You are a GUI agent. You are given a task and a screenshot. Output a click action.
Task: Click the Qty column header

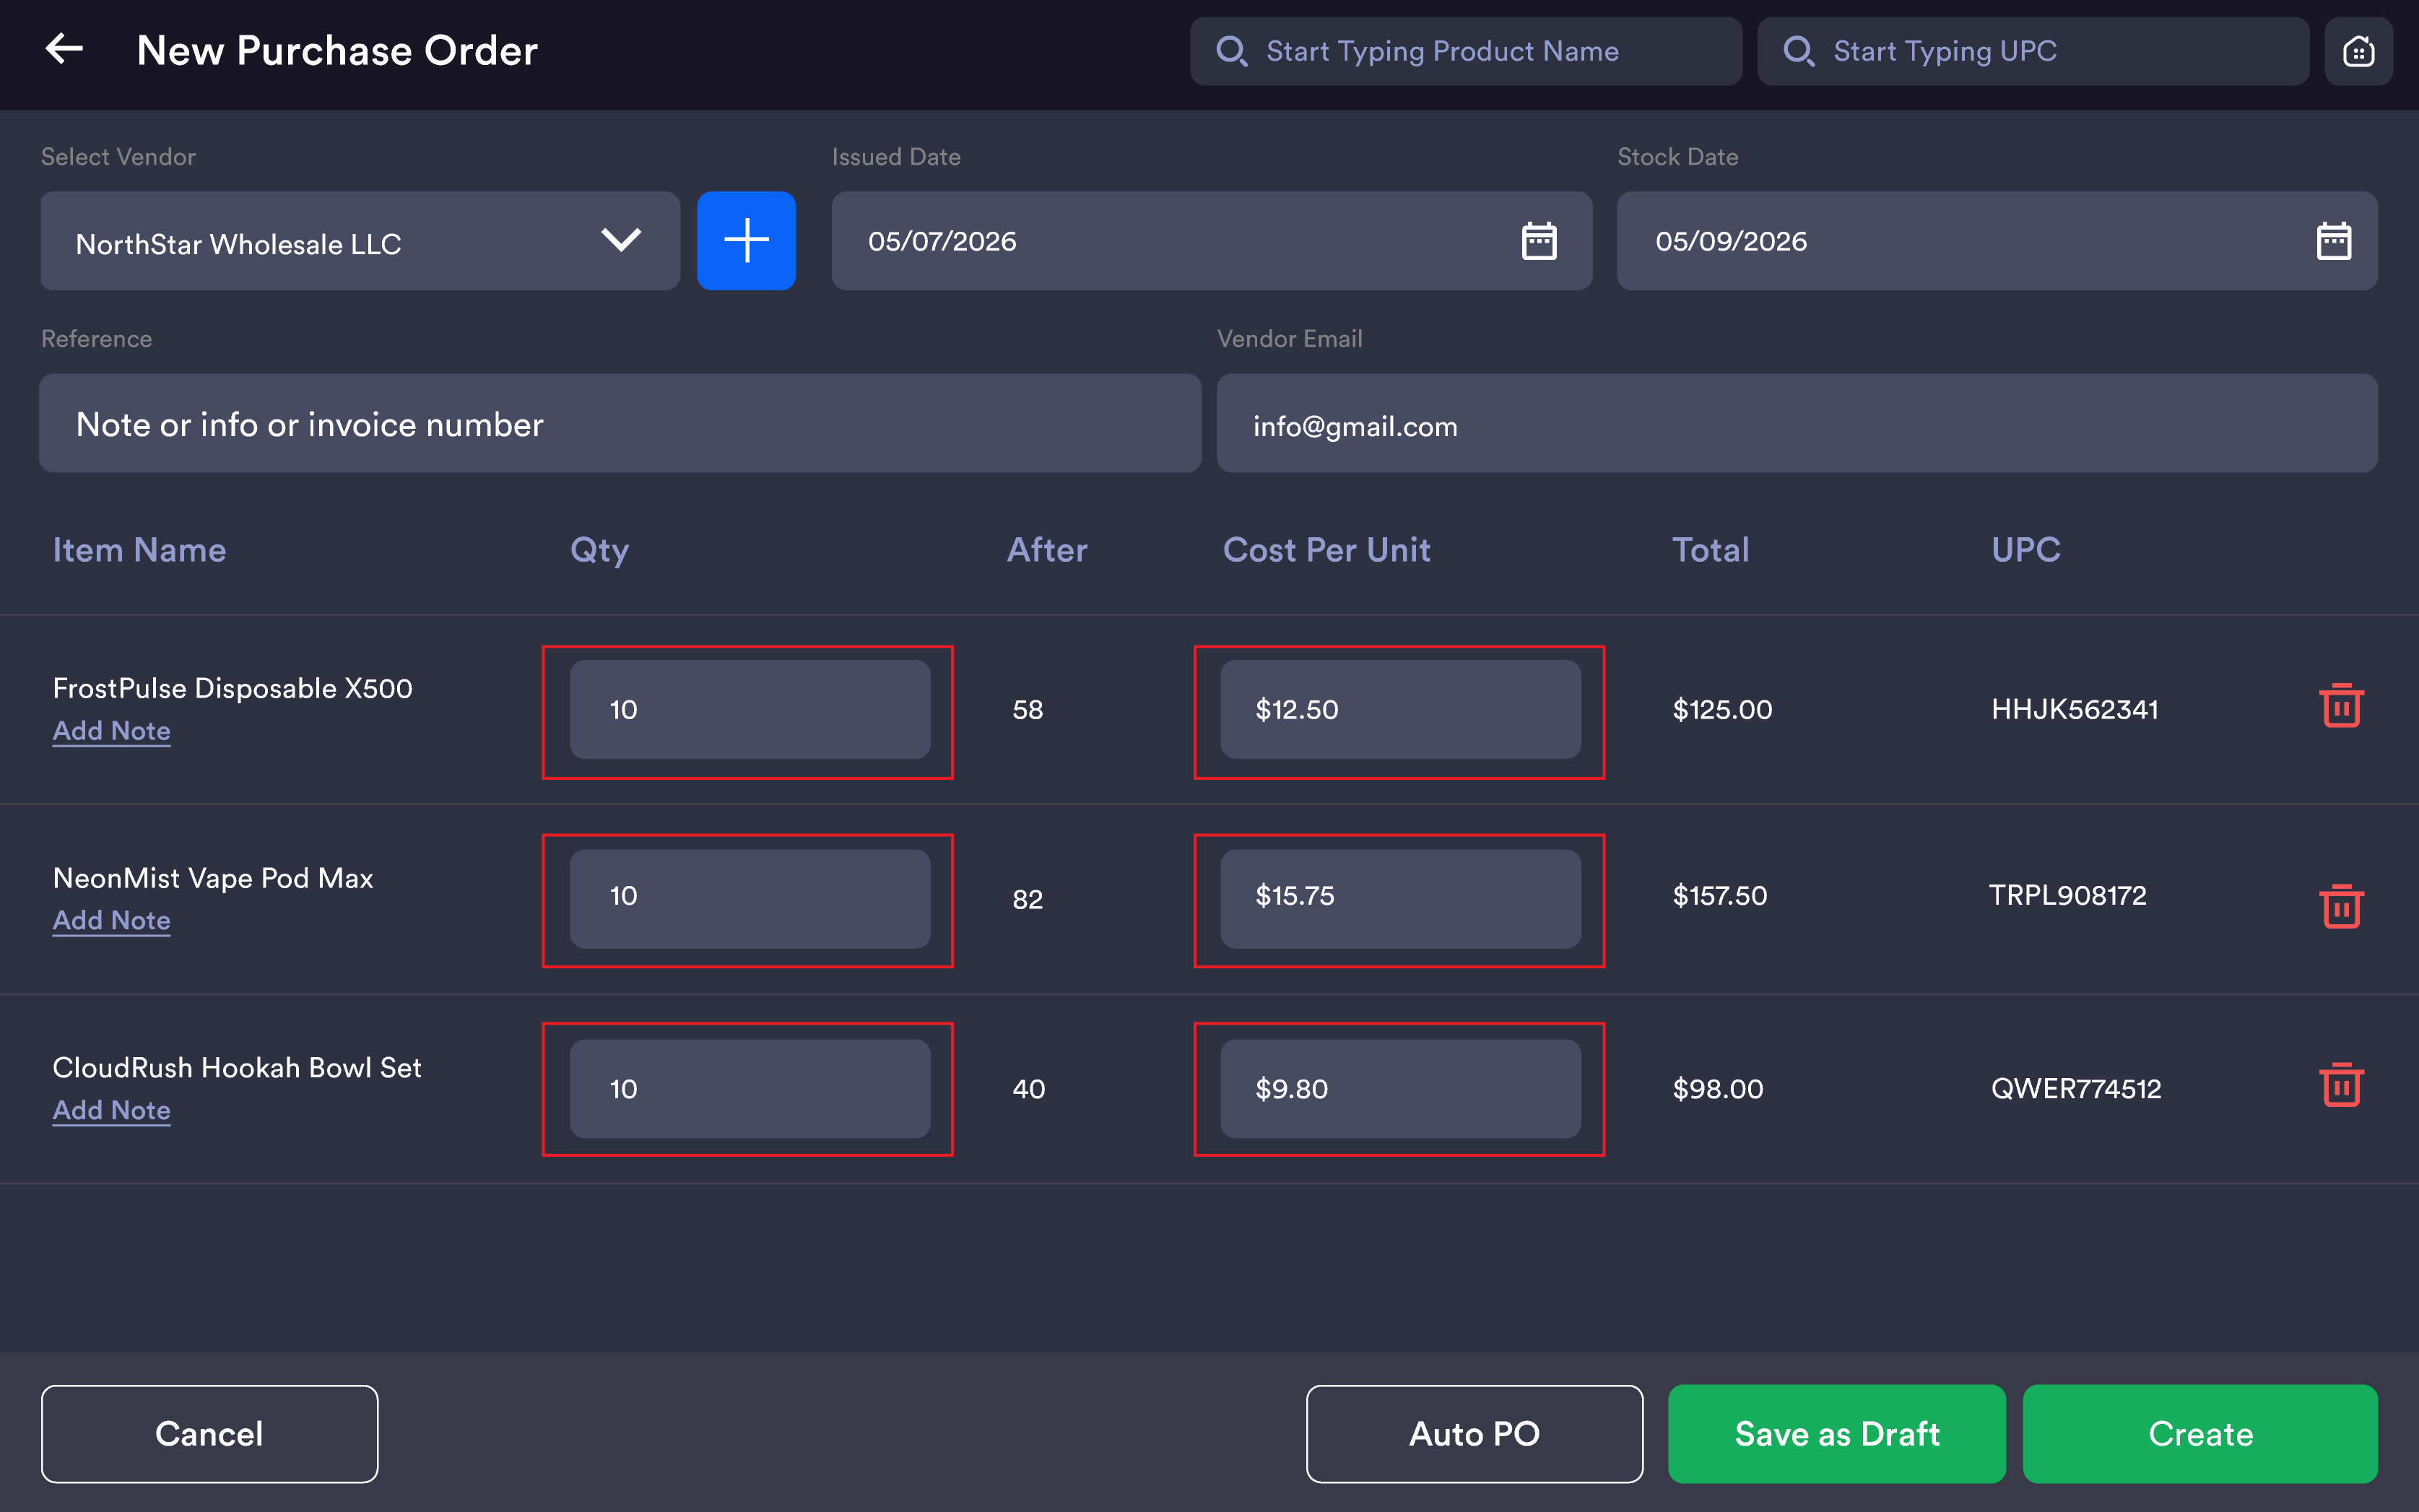coord(600,550)
